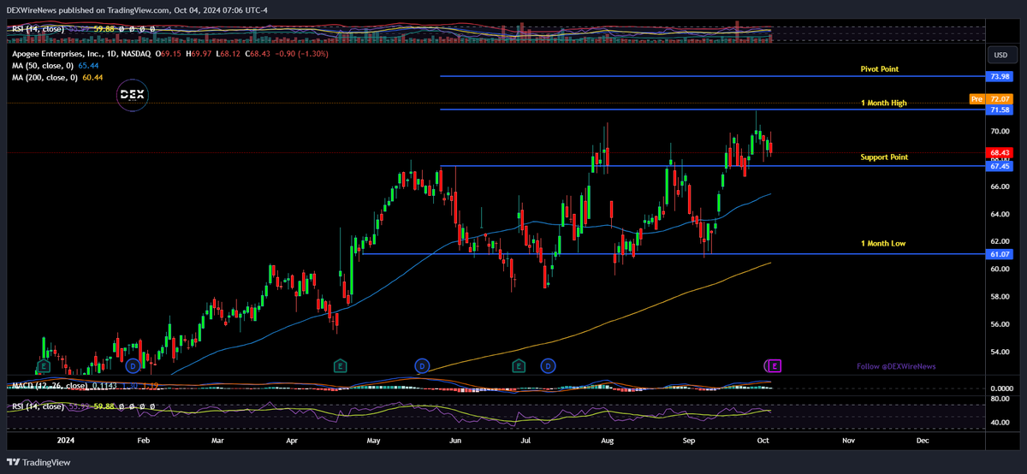Select the July dividend D marker
This screenshot has width=1027, height=474.
(x=548, y=366)
